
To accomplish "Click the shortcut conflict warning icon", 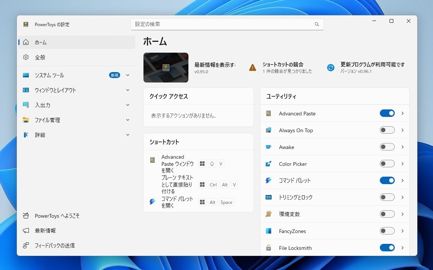I will [253, 68].
